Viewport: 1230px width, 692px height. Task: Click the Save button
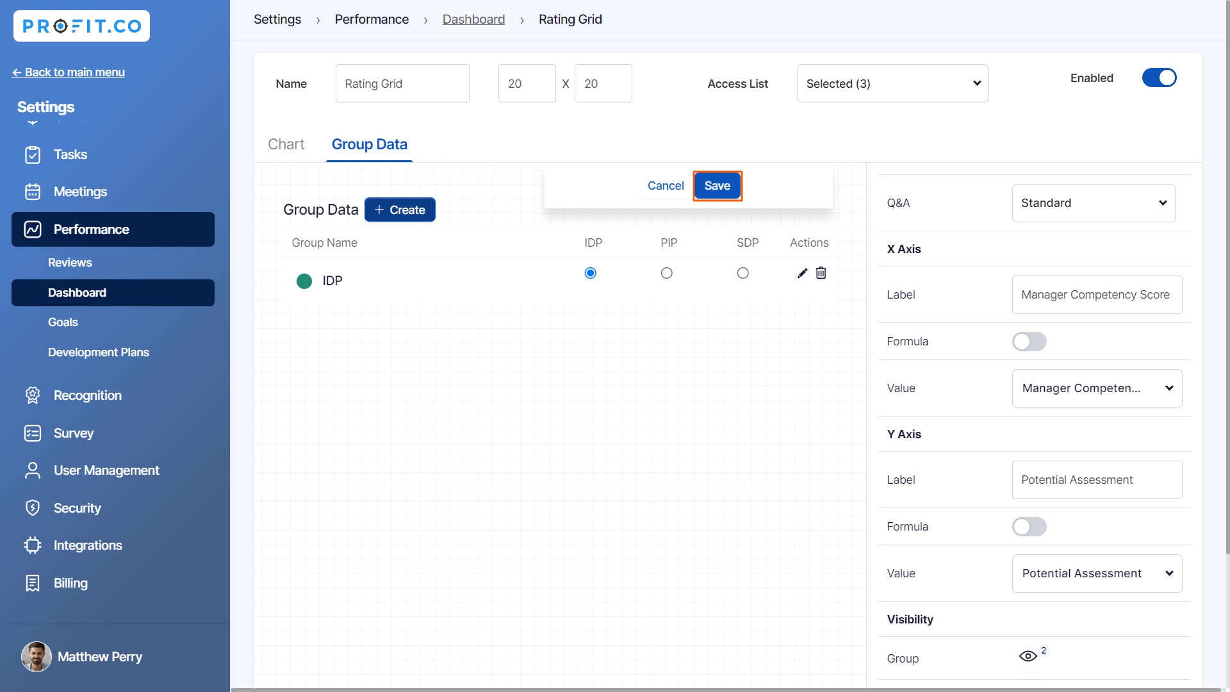pyautogui.click(x=717, y=186)
